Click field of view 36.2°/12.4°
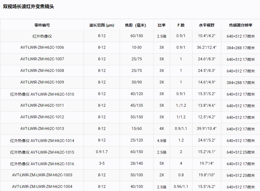Screen dimensions: 260x191 (x=207, y=47)
